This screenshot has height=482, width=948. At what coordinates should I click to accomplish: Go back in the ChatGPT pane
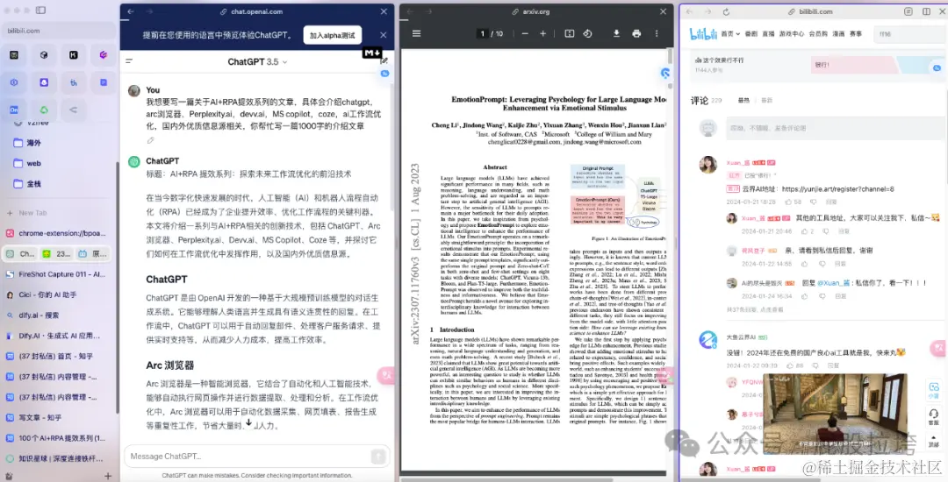tap(131, 11)
